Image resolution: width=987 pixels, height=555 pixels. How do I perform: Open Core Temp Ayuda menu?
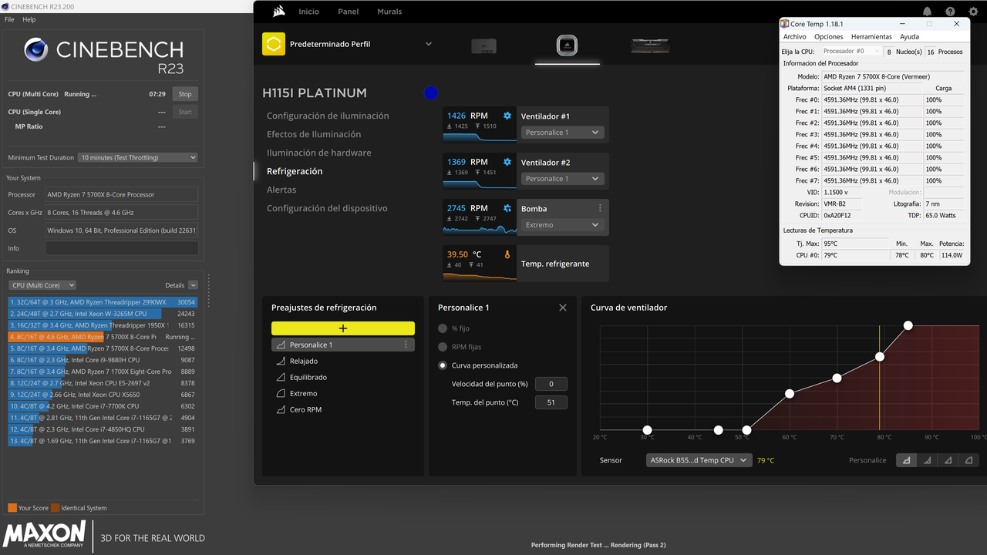coord(909,37)
